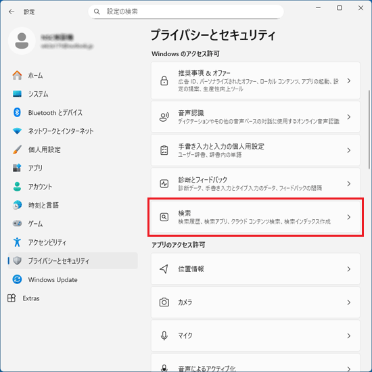Image resolution: width=372 pixels, height=372 pixels.
Task: Open 検索 permissions title
Action: pyautogui.click(x=185, y=213)
